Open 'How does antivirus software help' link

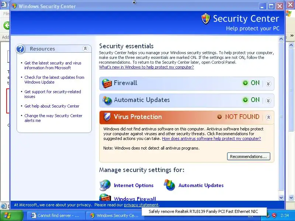pos(211,138)
